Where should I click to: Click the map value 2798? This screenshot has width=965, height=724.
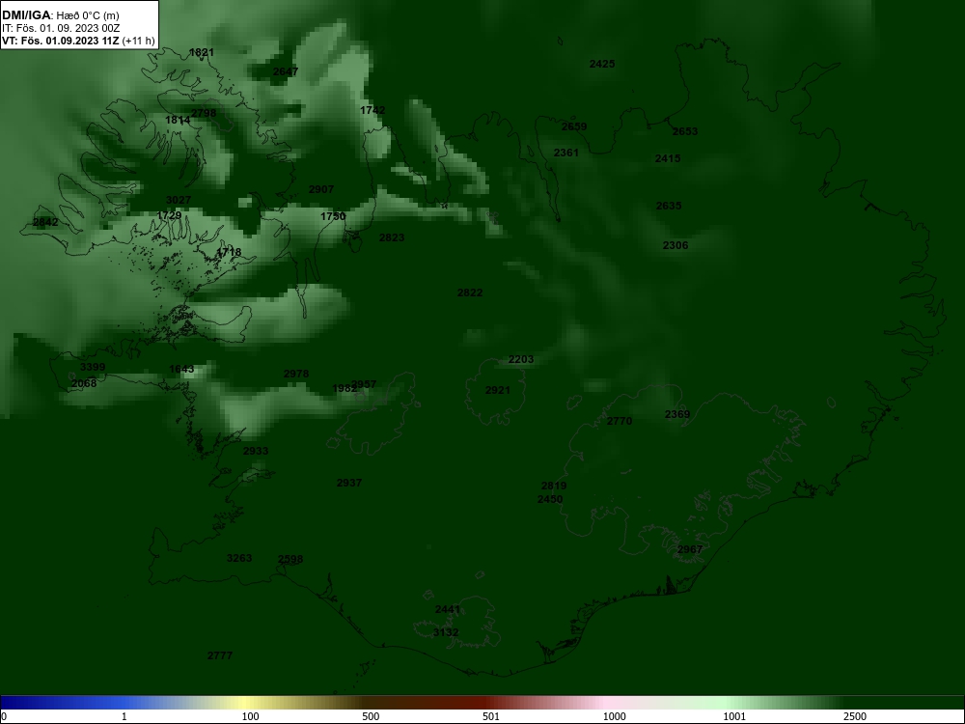(204, 113)
